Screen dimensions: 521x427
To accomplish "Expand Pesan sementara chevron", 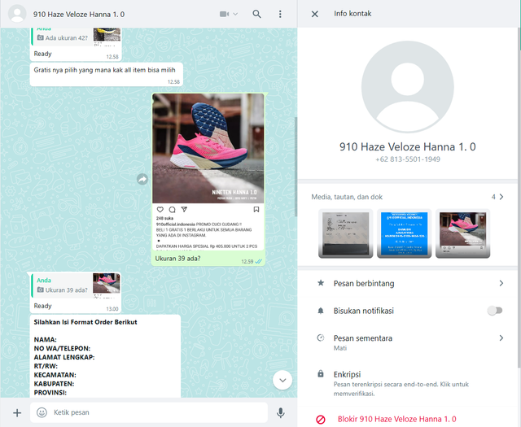I will pos(501,338).
